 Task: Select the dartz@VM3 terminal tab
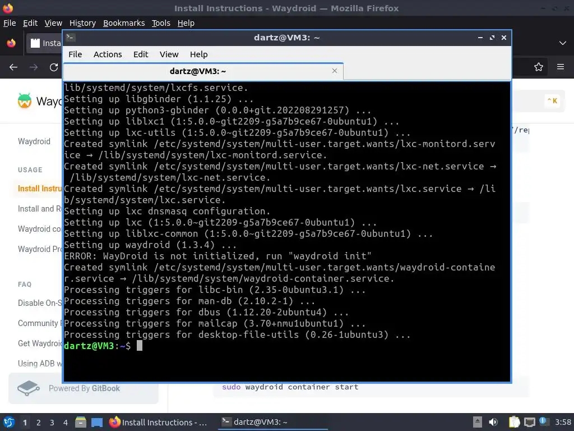[203, 71]
